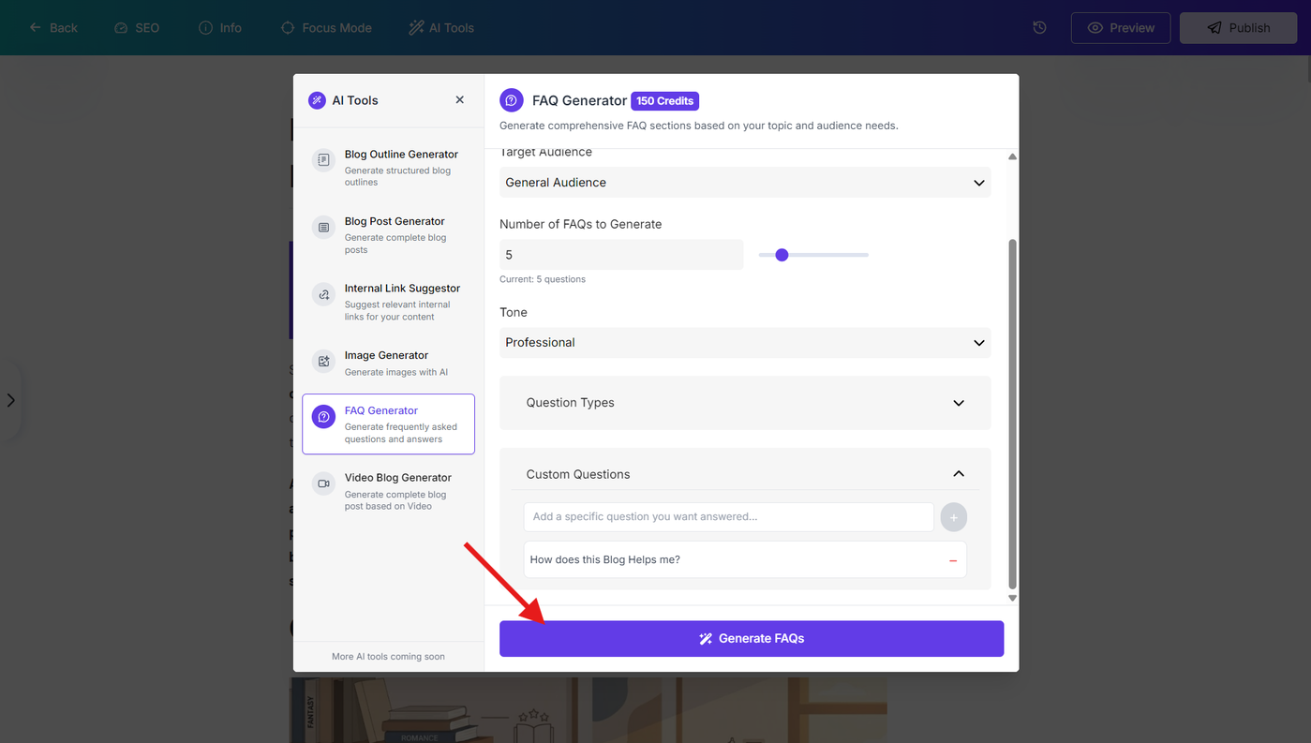The image size is (1311, 743).
Task: Click the number of FAQs slider handle
Action: pyautogui.click(x=782, y=255)
